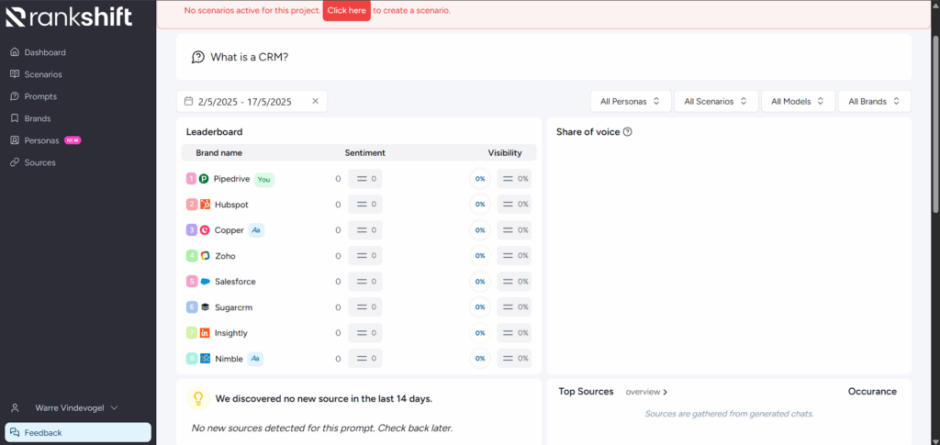940x445 pixels.
Task: Click the Hubspot sentiment change chip
Action: (365, 205)
